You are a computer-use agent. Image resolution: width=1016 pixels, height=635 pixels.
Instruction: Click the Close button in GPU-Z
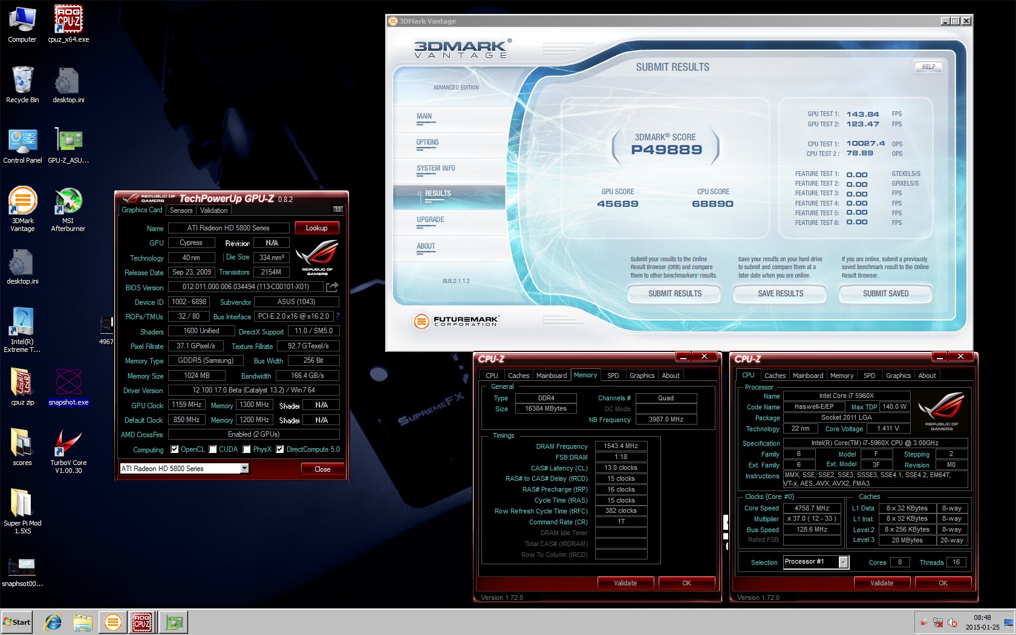click(x=322, y=469)
